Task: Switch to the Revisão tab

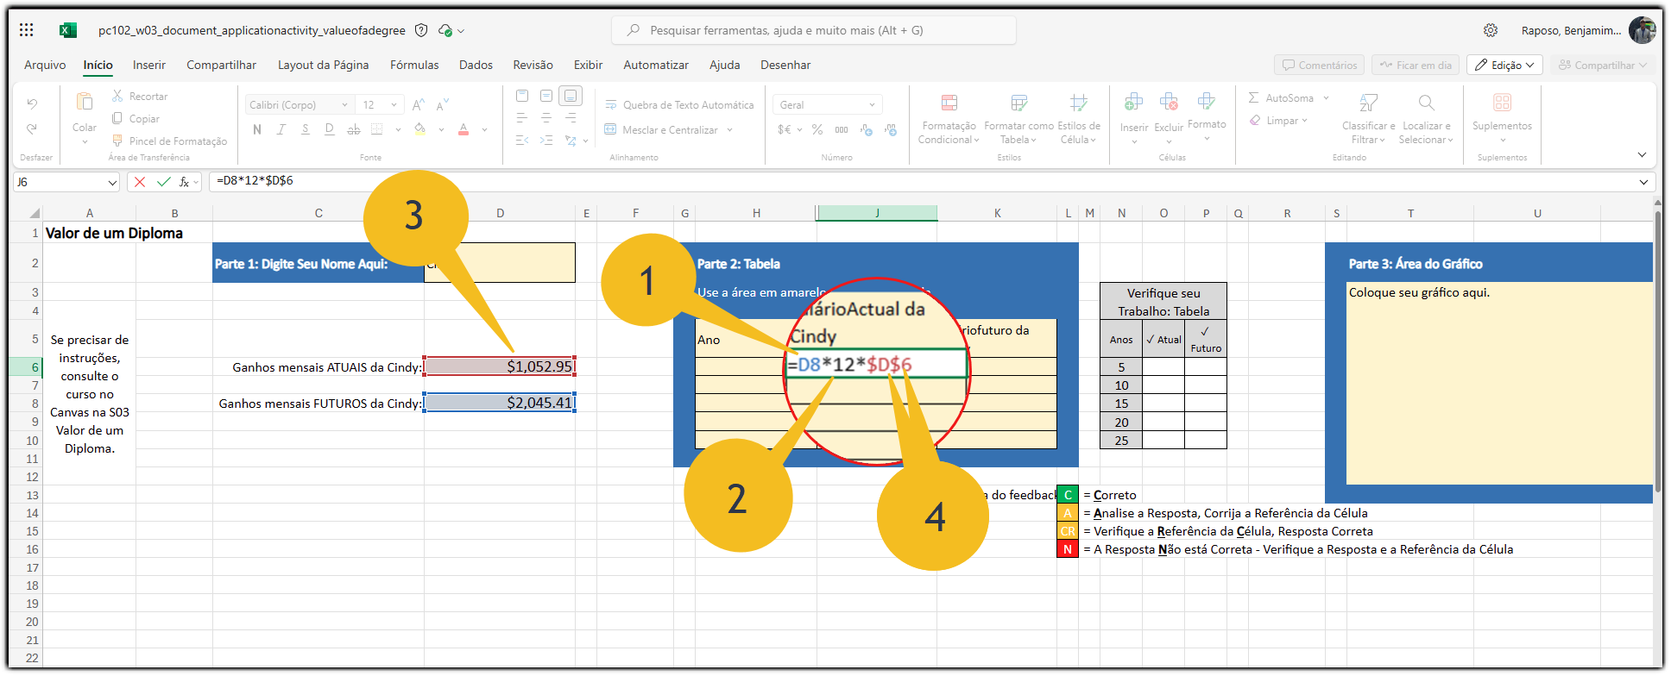Action: 533,65
